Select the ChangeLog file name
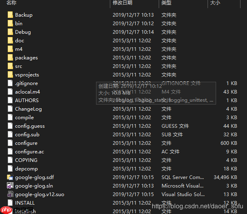This screenshot has height=214, width=247. click(x=28, y=109)
